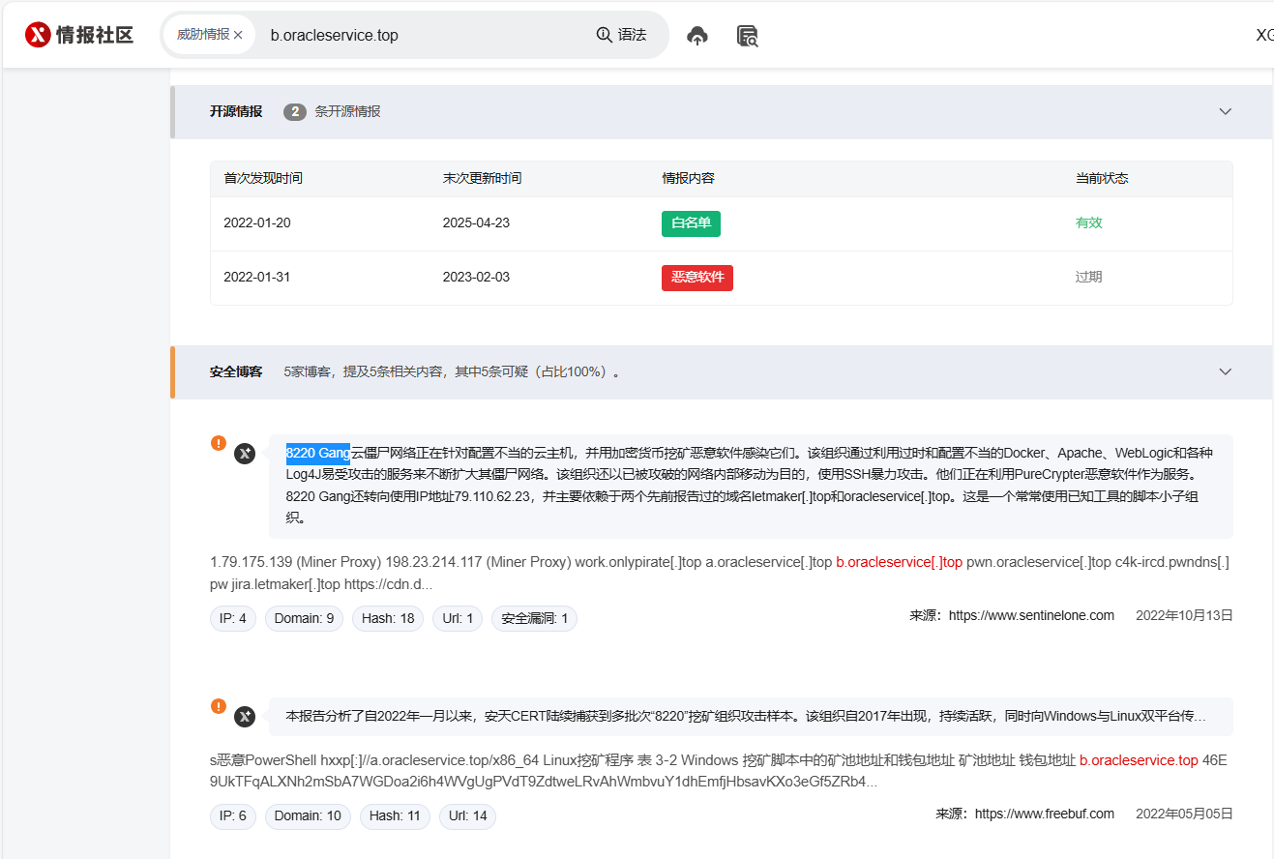
Task: Click the 开源情报 section title
Action: [236, 111]
